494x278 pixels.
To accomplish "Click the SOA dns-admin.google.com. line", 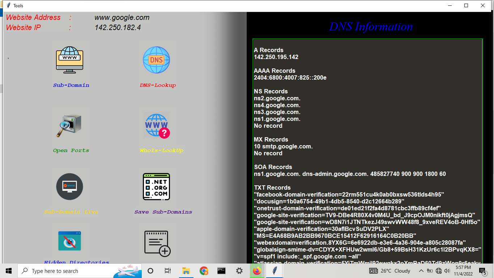I will (350, 174).
